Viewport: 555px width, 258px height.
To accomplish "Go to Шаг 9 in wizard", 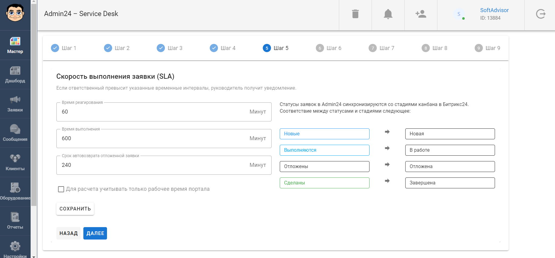I will [x=487, y=48].
